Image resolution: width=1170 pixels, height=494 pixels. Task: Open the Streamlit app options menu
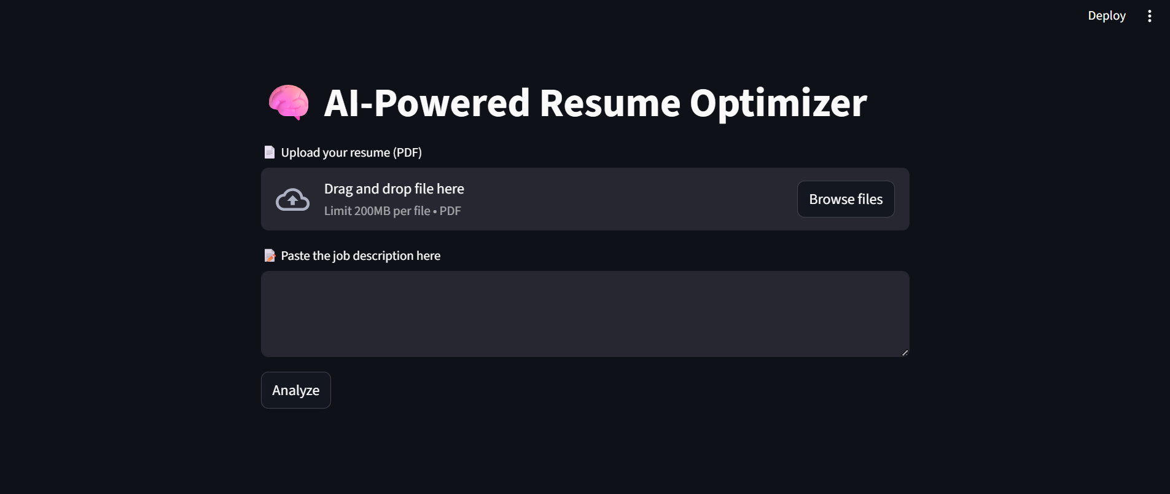1149,15
